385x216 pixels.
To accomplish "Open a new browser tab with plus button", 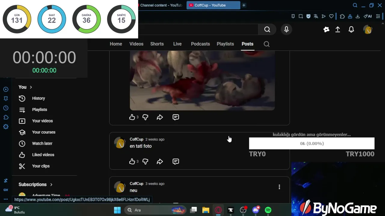I will (x=244, y=5).
